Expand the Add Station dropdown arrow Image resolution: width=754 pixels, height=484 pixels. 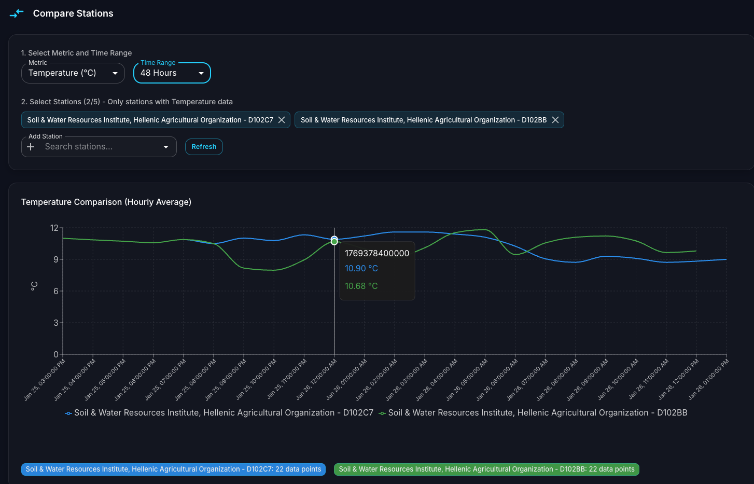pos(166,147)
